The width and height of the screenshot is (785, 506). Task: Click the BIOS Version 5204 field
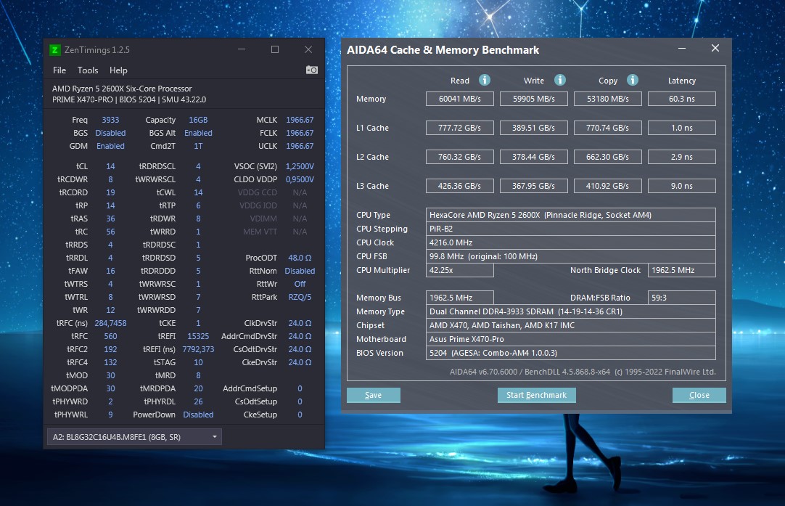[x=571, y=353]
